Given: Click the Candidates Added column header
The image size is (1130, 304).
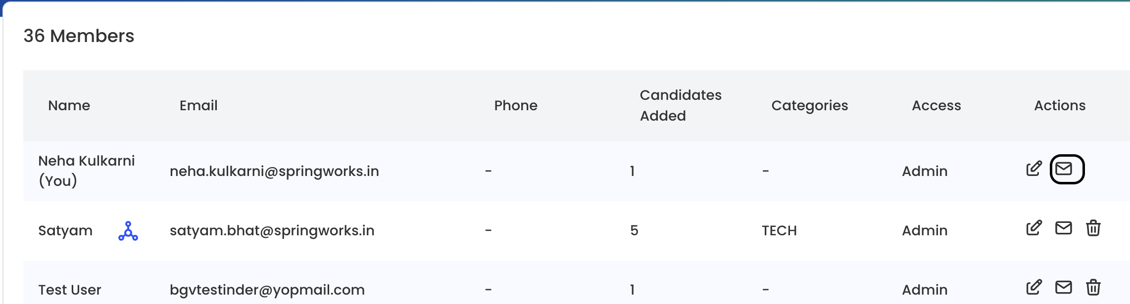Looking at the screenshot, I should [x=681, y=105].
